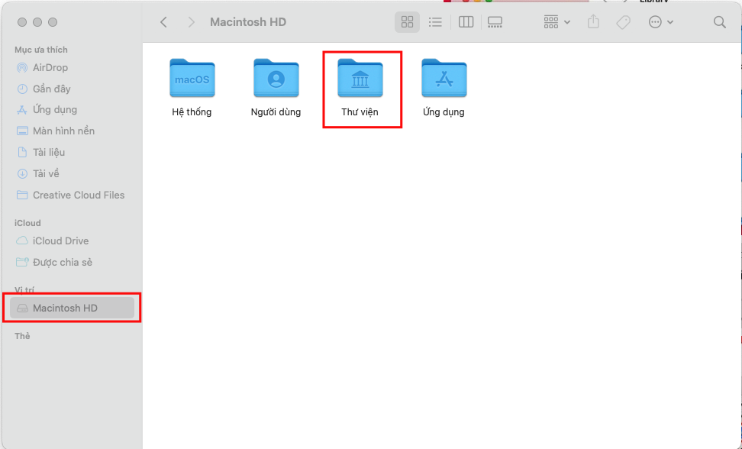
Task: Switch to gallery view
Action: [x=495, y=22]
